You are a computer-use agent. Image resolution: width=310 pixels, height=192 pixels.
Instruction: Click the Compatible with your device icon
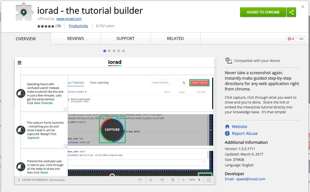click(228, 60)
